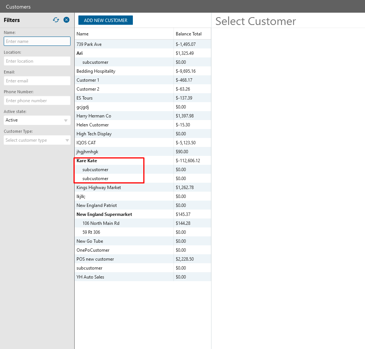Click the Phone Number filter field
This screenshot has width=365, height=349.
[37, 101]
